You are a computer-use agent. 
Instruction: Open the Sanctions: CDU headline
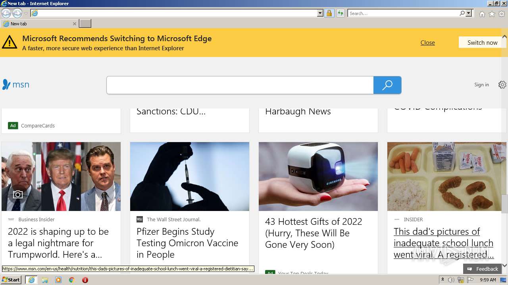pos(171,111)
